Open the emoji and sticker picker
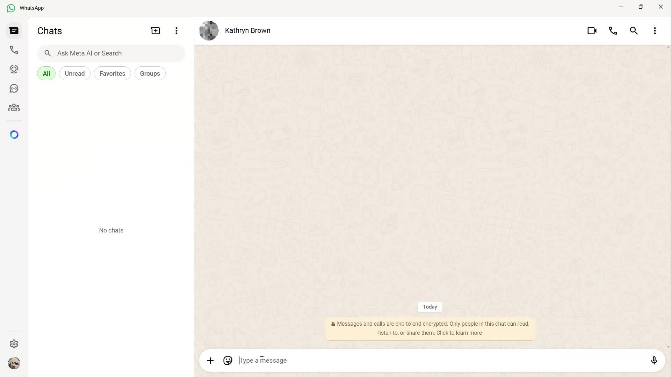This screenshot has width=671, height=377. point(228,360)
